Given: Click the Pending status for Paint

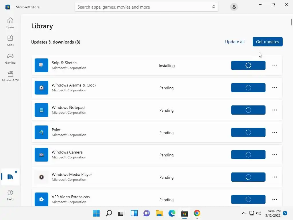Looking at the screenshot, I should (167, 133).
